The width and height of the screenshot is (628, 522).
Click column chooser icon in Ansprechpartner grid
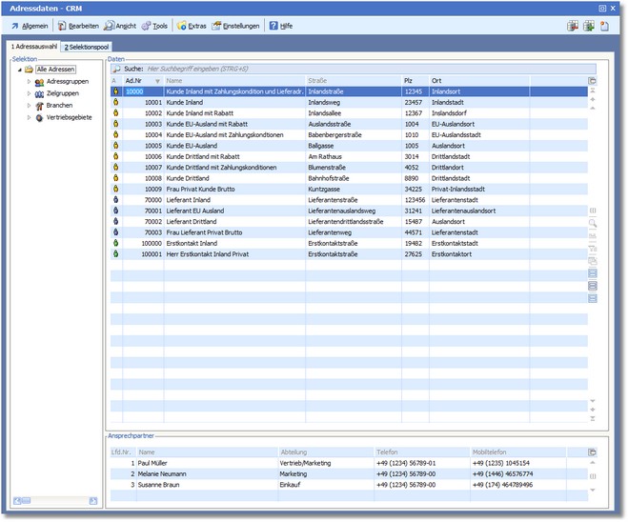tap(593, 452)
